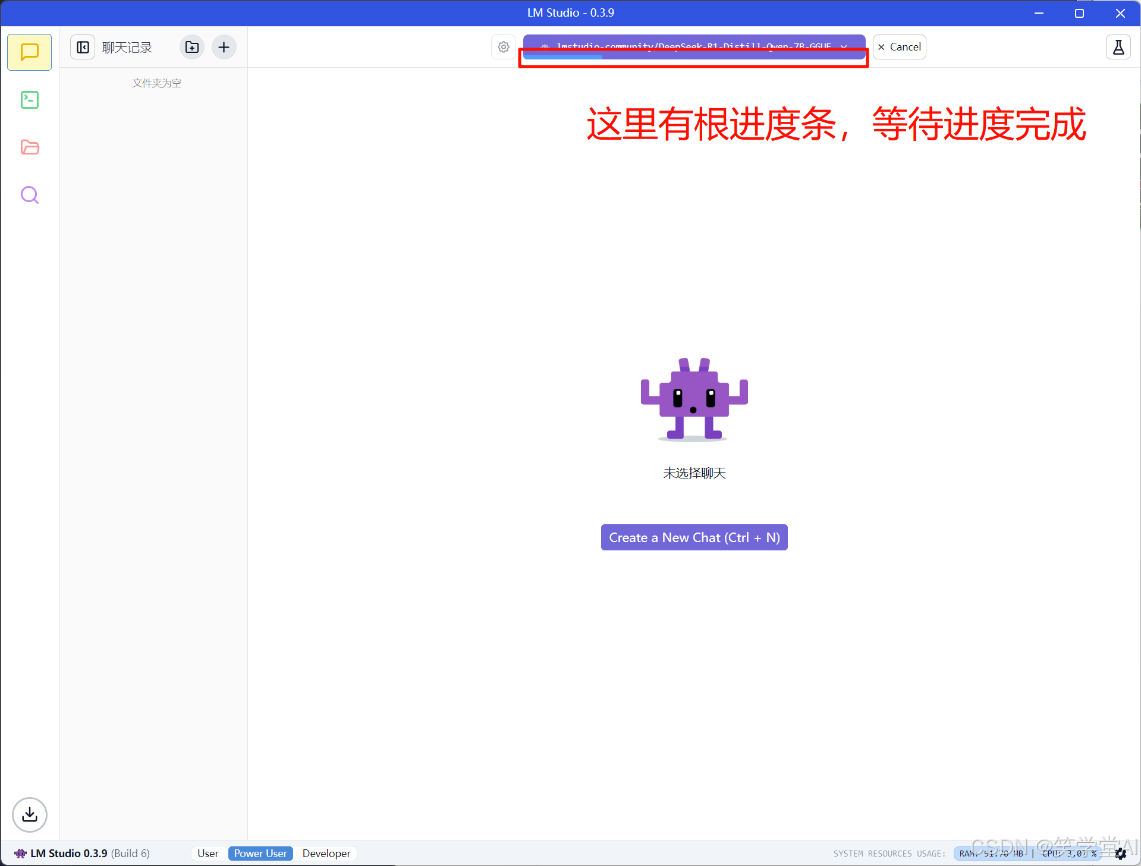
Task: Maximize the LM Studio window
Action: click(1079, 13)
